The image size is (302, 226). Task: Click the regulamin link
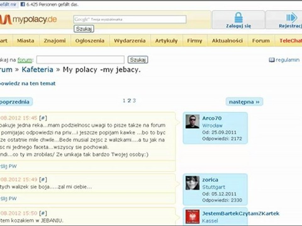coord(288,60)
